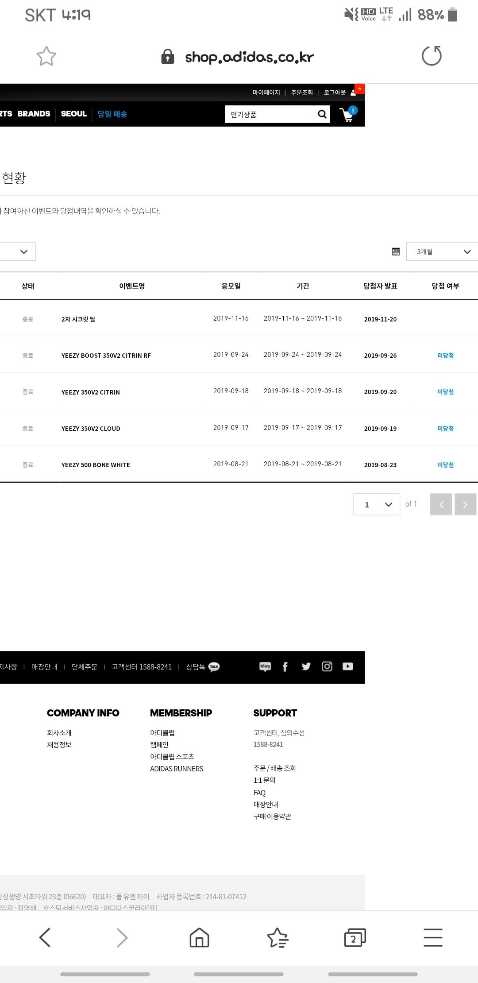The image size is (478, 983).
Task: Click 미당첨 for YEEZY 350V2 CLOUD
Action: [x=445, y=429]
